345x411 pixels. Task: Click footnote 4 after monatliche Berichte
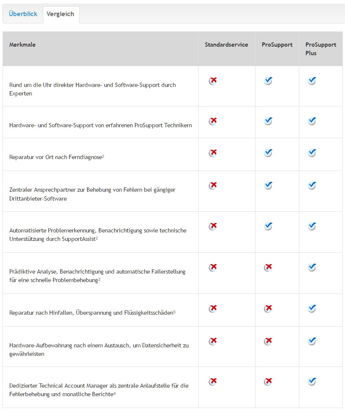click(115, 394)
